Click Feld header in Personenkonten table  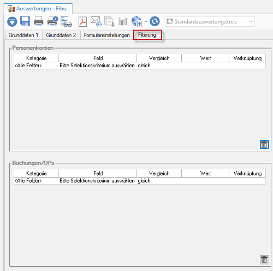[98, 58]
